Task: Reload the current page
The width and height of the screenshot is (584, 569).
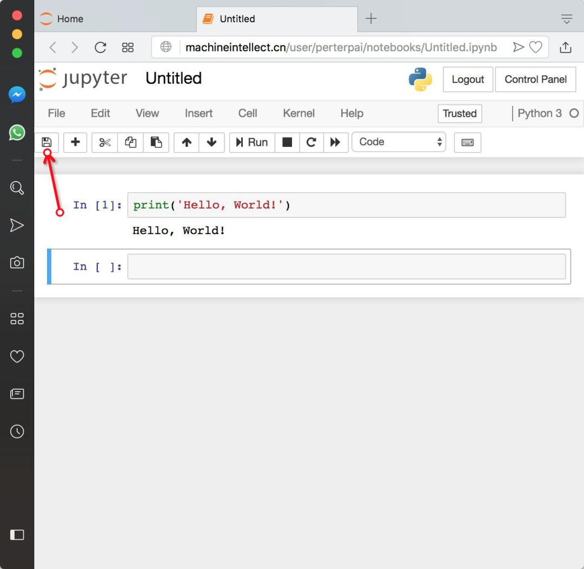Action: [101, 47]
